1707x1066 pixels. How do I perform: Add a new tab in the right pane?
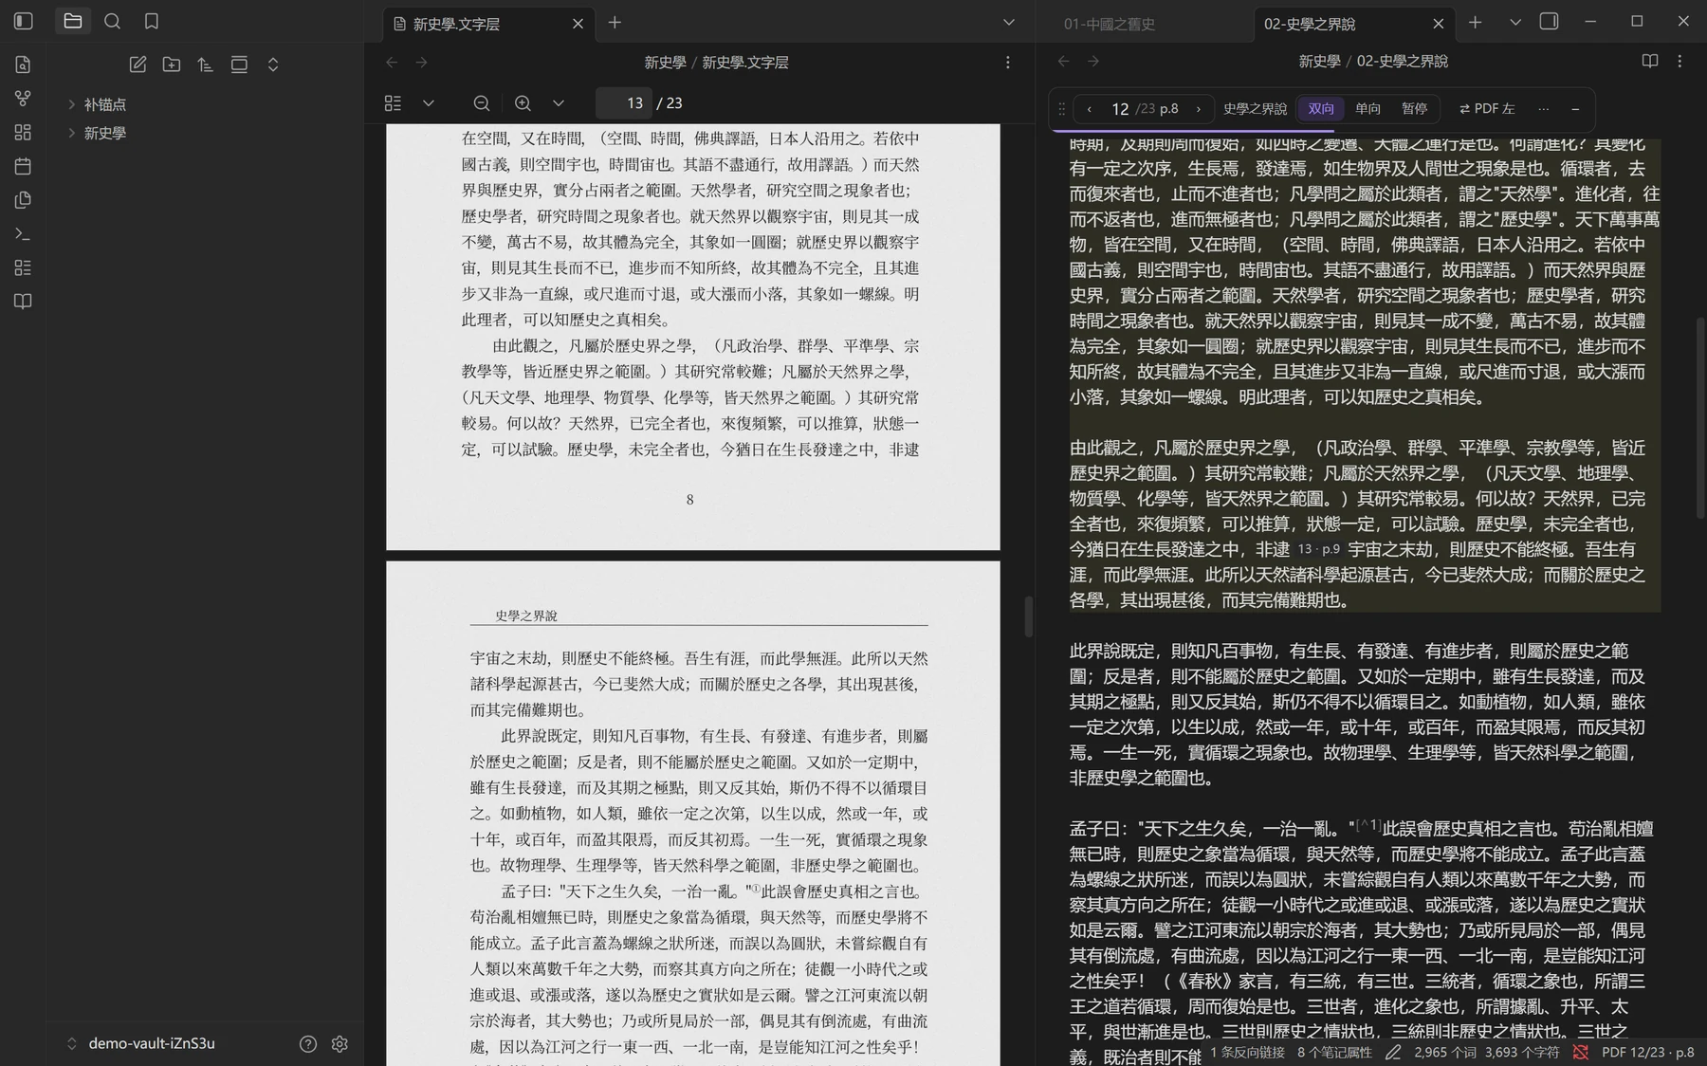tap(1475, 22)
